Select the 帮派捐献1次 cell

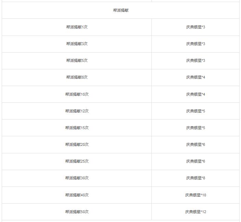click(x=77, y=27)
